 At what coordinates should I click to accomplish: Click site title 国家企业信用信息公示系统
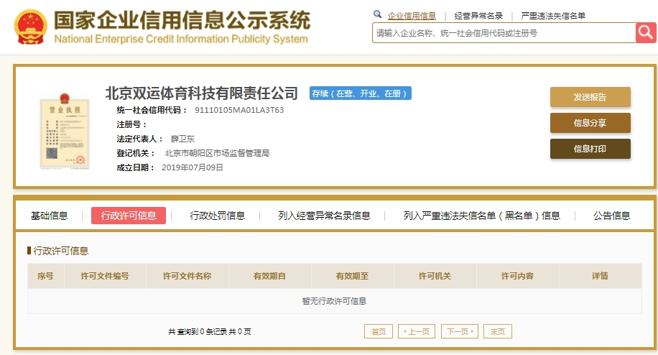click(x=182, y=20)
